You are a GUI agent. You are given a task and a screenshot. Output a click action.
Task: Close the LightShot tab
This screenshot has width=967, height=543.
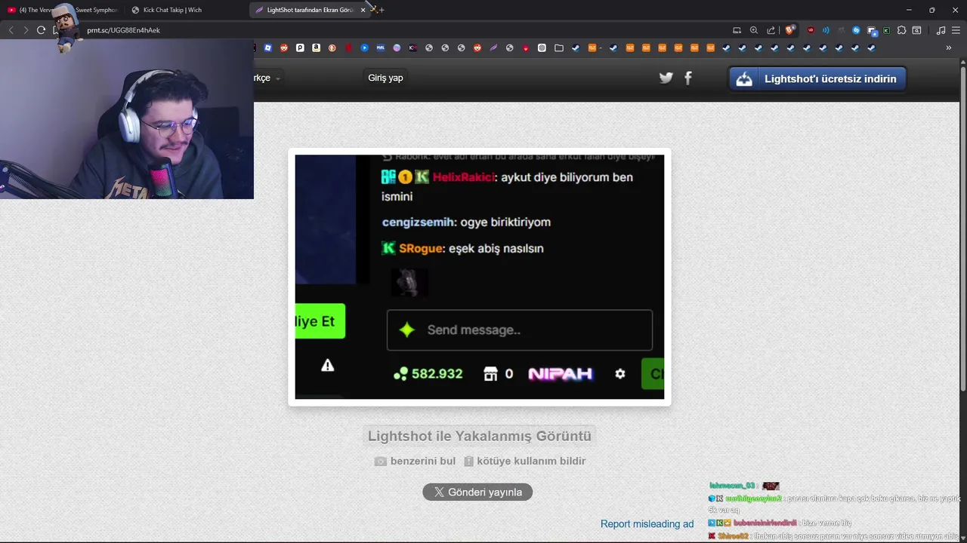(363, 10)
